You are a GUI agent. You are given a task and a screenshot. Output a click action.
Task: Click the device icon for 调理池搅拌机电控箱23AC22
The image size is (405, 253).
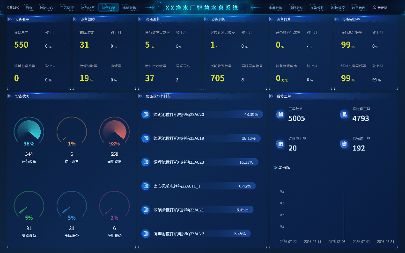[146, 234]
